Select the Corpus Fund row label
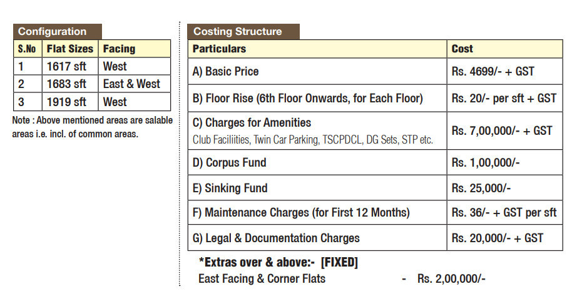Image resolution: width=577 pixels, height=294 pixels. point(229,163)
